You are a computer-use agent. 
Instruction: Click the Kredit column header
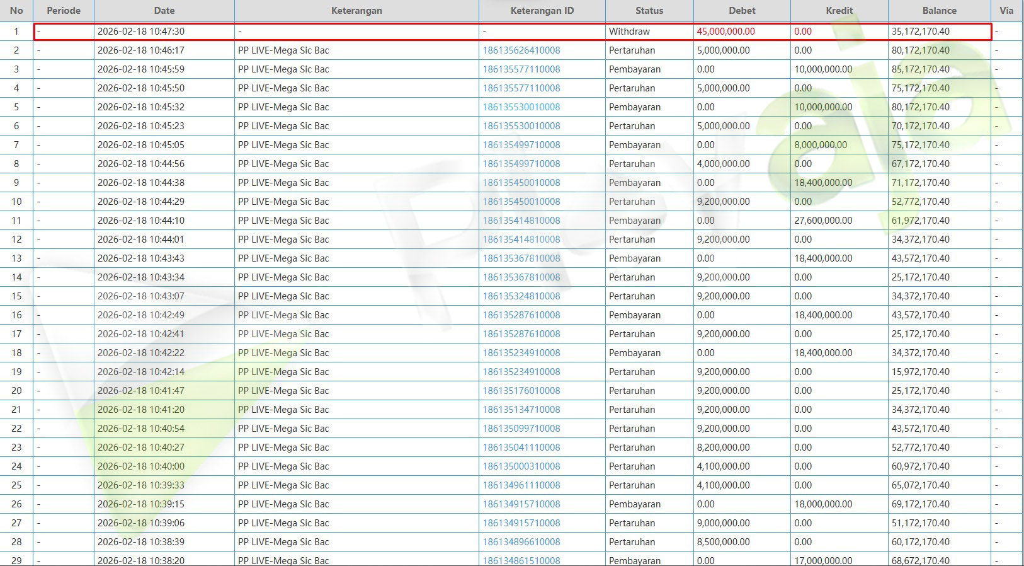pyautogui.click(x=839, y=11)
